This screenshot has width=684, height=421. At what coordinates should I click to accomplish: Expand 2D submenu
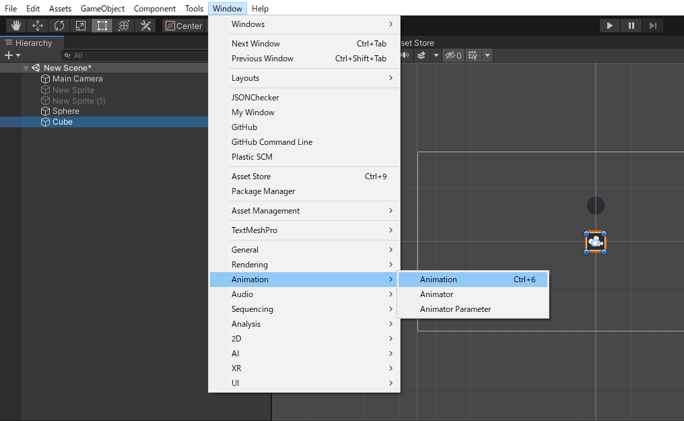point(304,339)
